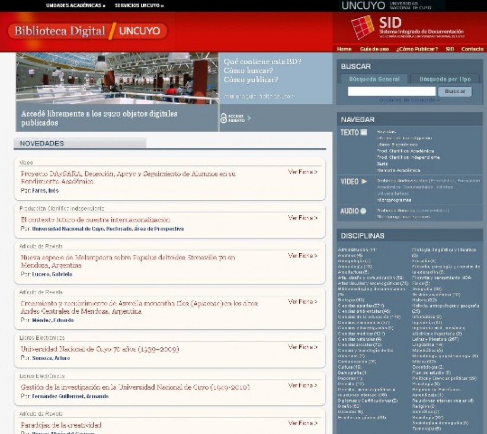Open Prod. Científica Académica under TEXTO

point(405,151)
